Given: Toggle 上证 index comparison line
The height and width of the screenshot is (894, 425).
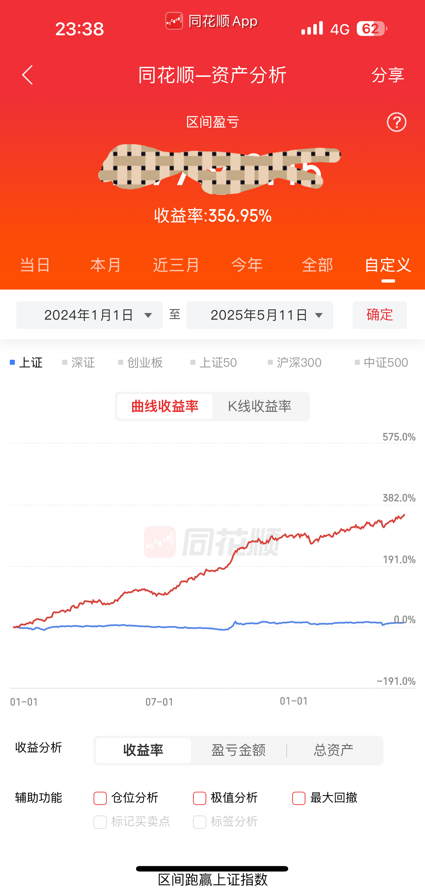Looking at the screenshot, I should coord(26,362).
